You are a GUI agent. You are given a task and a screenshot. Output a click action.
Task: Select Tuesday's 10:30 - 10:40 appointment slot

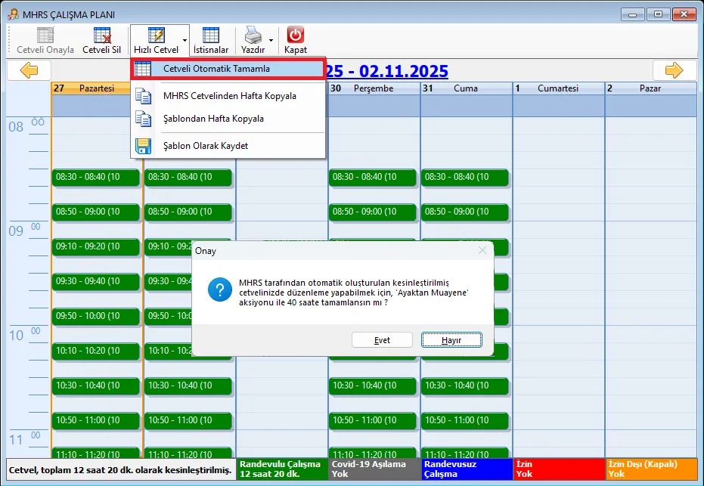coord(188,385)
